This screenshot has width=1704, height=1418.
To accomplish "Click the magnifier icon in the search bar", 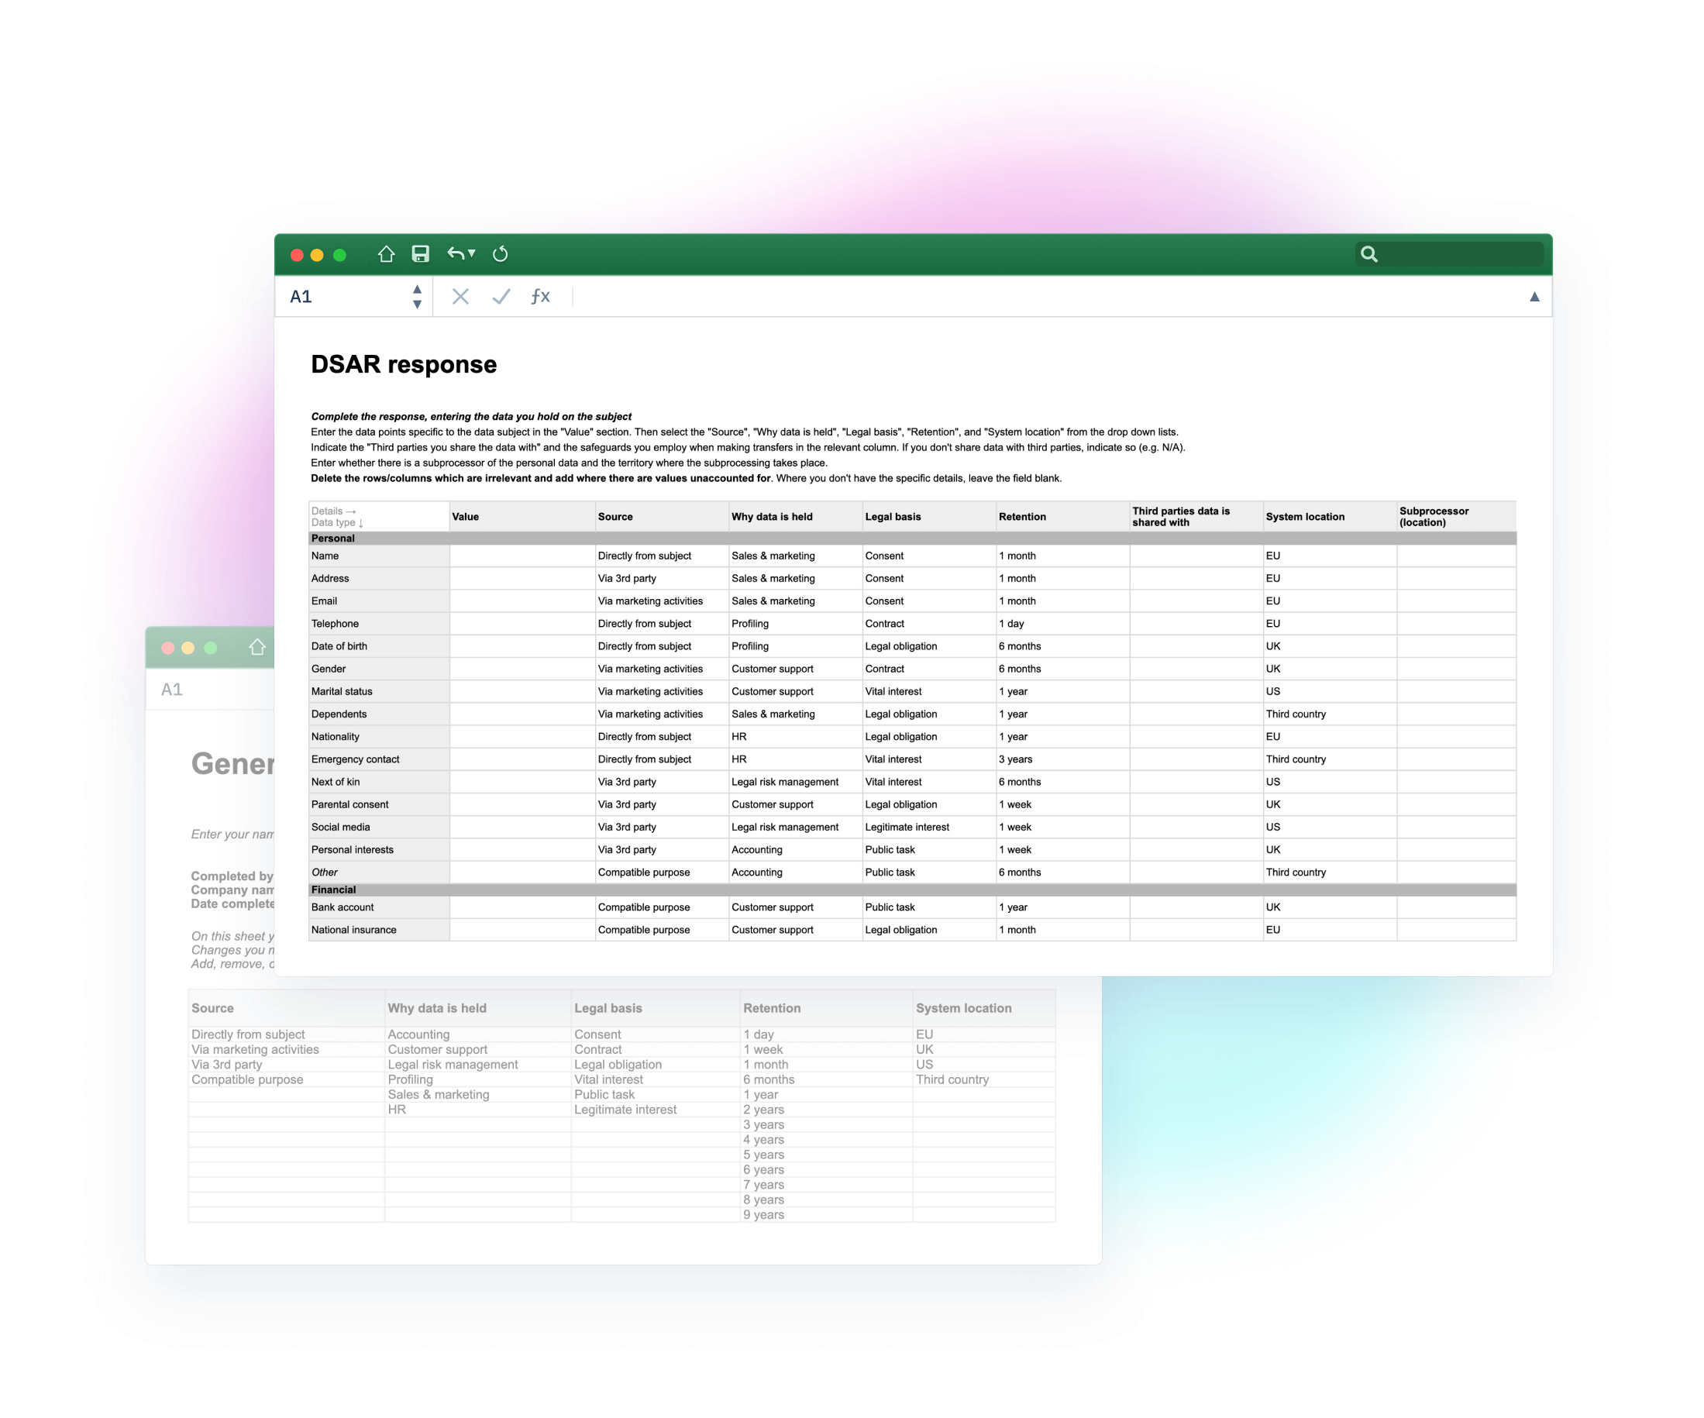I will point(1369,254).
